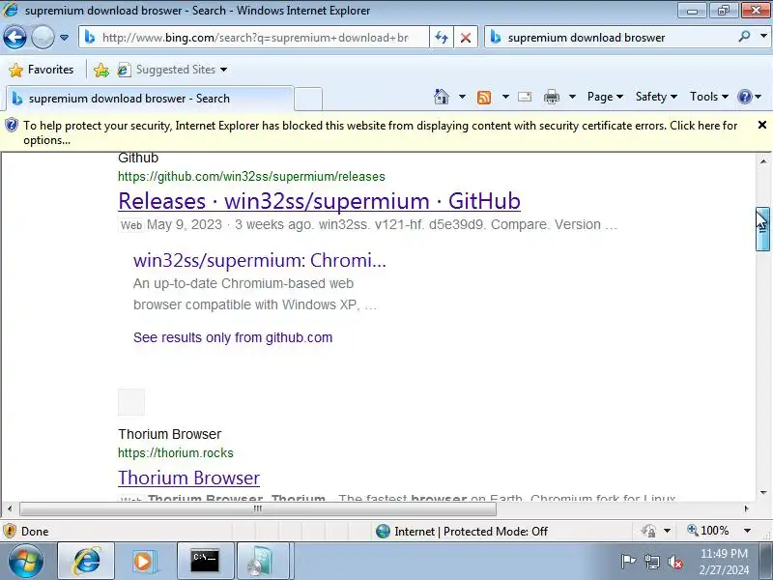Open the win32ss/supermium: Chromi... link
The width and height of the screenshot is (773, 580).
tap(259, 260)
